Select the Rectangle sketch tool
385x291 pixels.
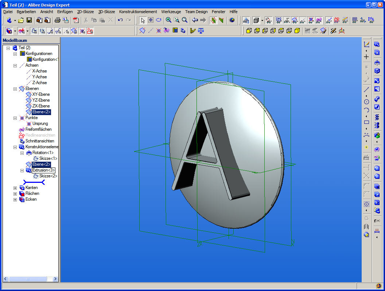(366, 122)
